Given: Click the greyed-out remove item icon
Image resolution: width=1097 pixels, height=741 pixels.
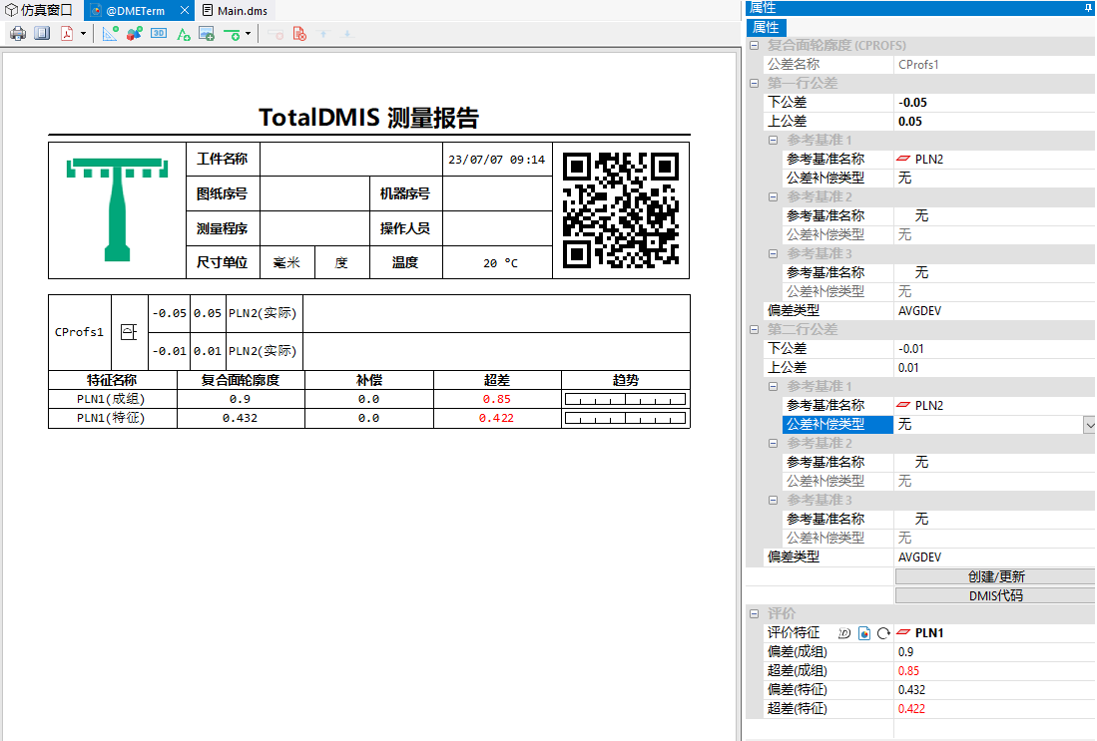Looking at the screenshot, I should click(x=275, y=34).
